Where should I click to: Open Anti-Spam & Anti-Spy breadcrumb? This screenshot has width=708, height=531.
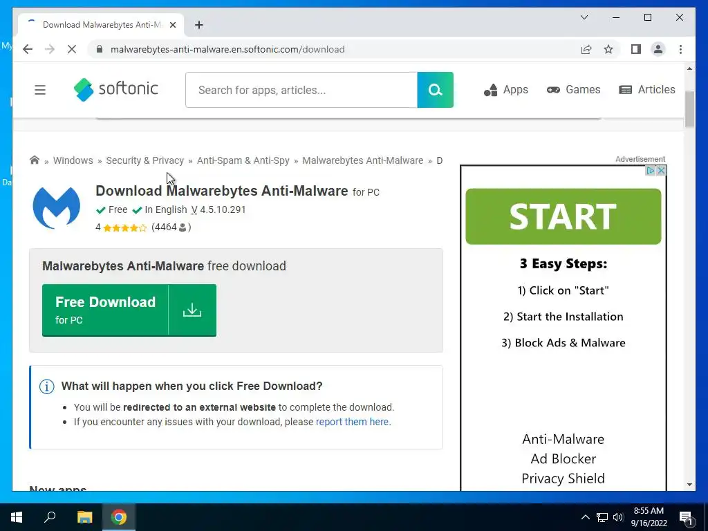pos(243,160)
